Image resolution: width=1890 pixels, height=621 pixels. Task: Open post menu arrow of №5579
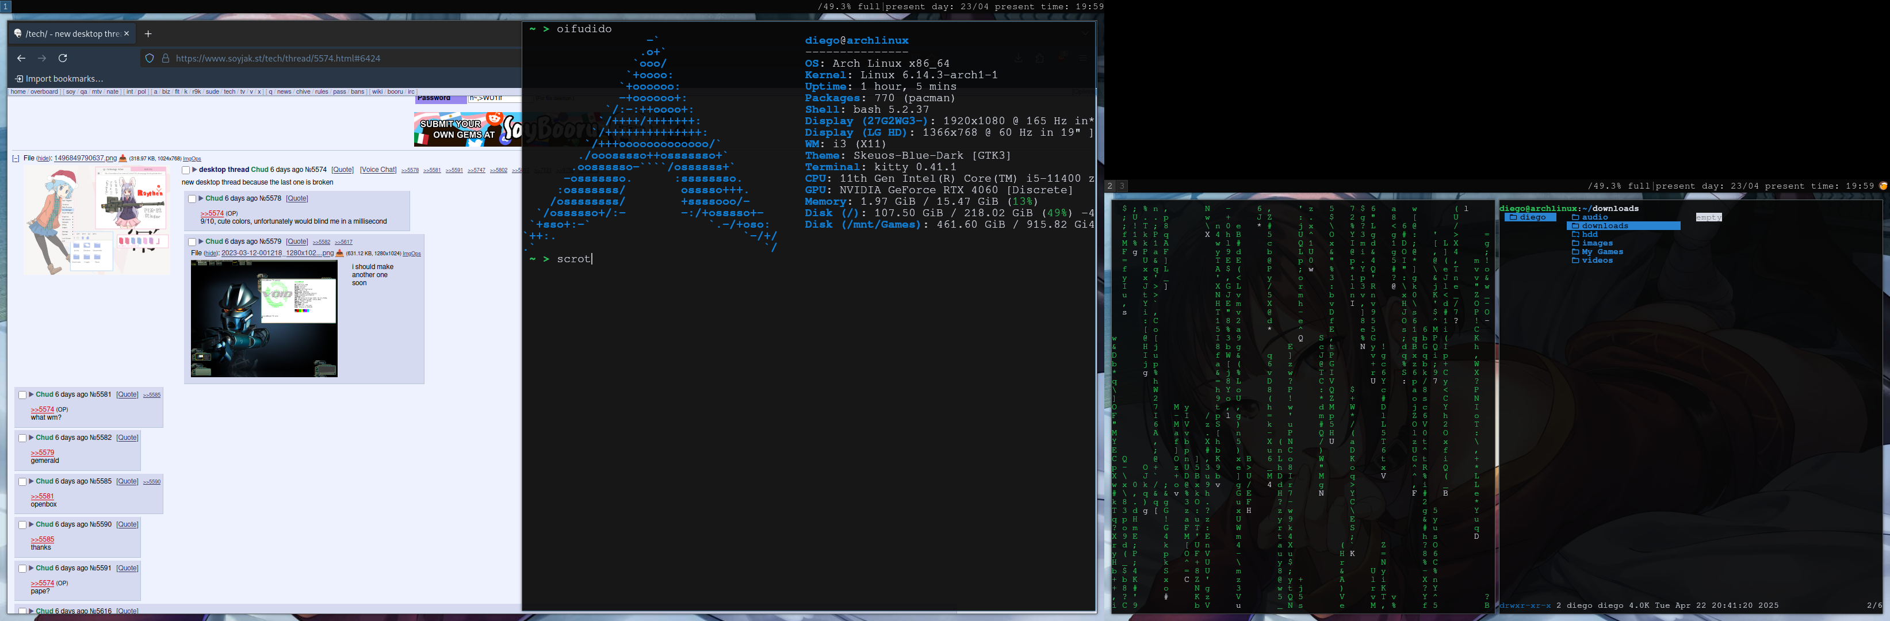point(201,241)
